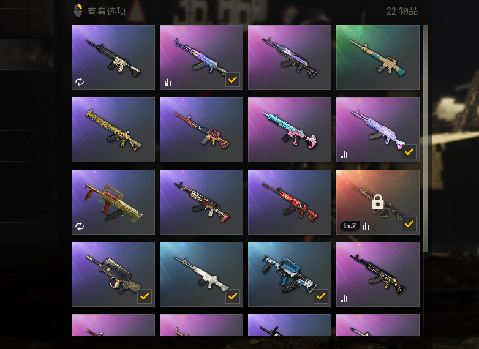Open the 查看选项 view options
Viewport: 479px width, 349px height.
(x=107, y=11)
